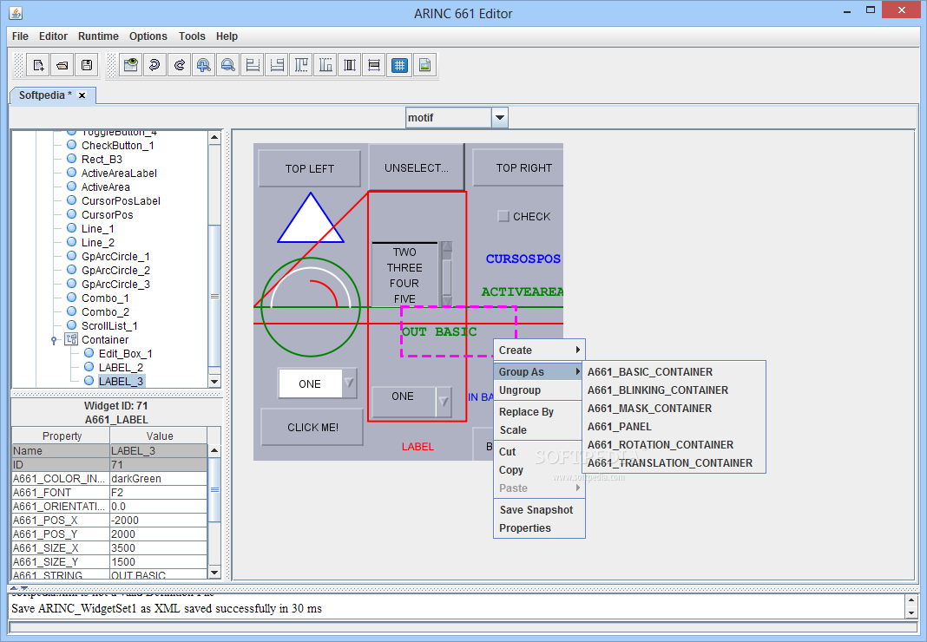
Task: Open the File menu
Action: [x=20, y=36]
